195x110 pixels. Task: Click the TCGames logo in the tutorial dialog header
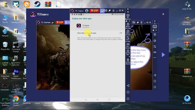[x=33, y=14]
